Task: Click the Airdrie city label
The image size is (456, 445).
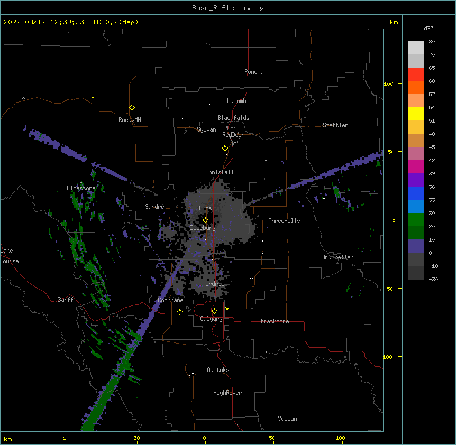Action: pos(213,284)
